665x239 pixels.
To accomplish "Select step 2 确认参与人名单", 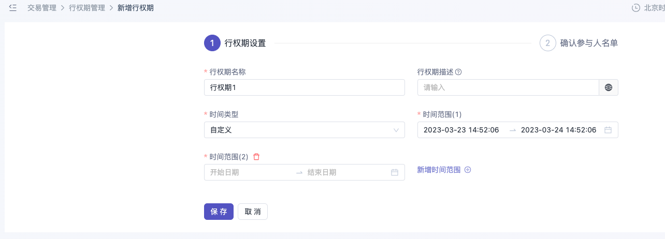I will tap(579, 43).
